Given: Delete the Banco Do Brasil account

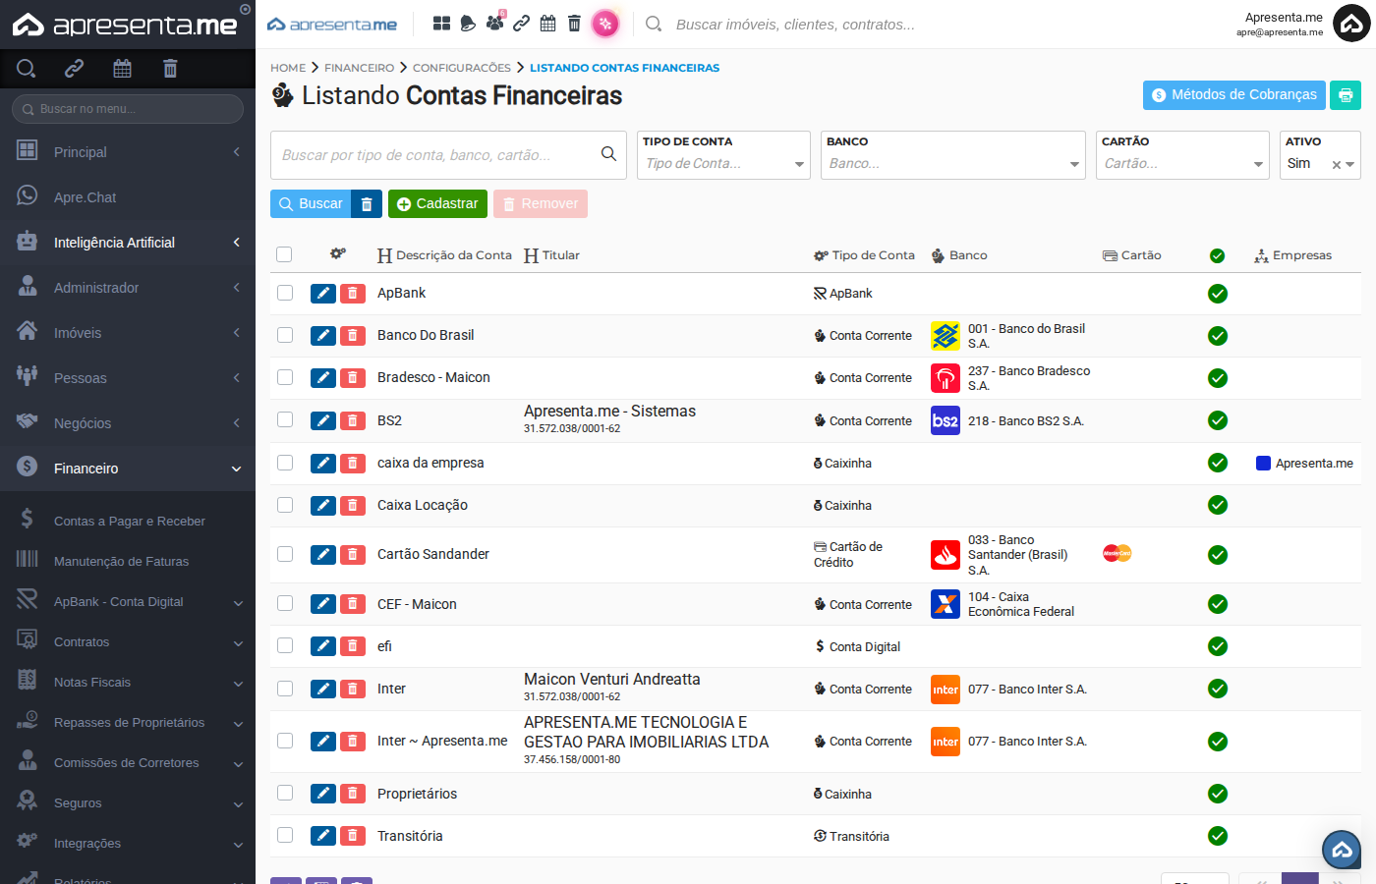Looking at the screenshot, I should coord(353,336).
